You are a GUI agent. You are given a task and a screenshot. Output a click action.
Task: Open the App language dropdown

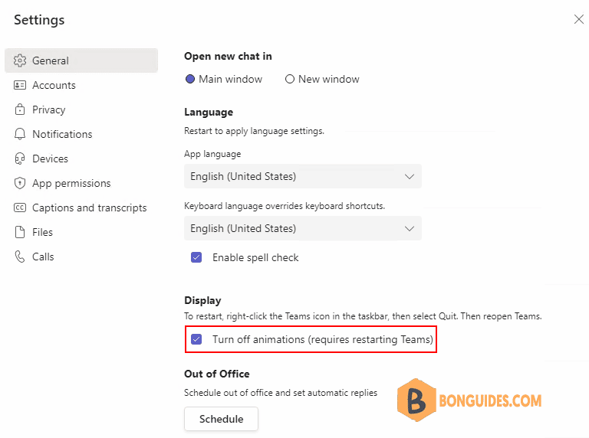pyautogui.click(x=303, y=176)
